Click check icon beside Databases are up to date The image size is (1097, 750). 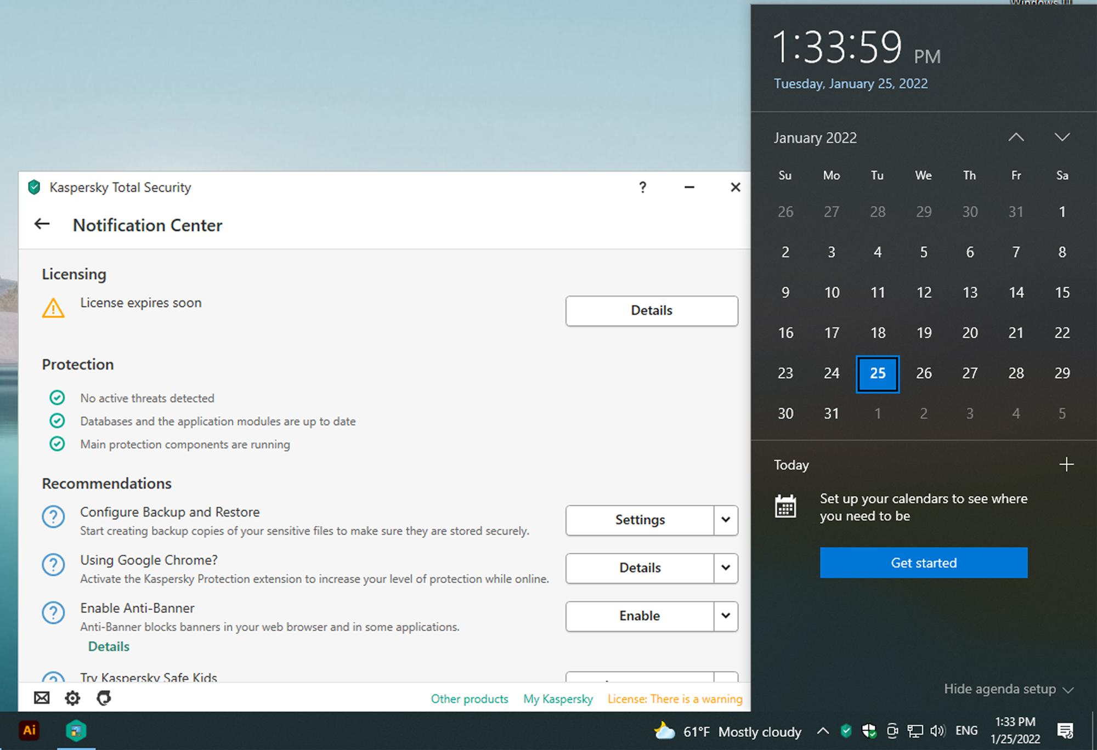click(x=57, y=421)
